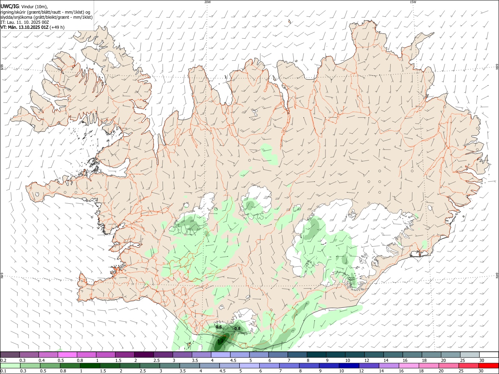
Task: Select the upper-row 8 dark teal swatch
Action: coord(316,355)
